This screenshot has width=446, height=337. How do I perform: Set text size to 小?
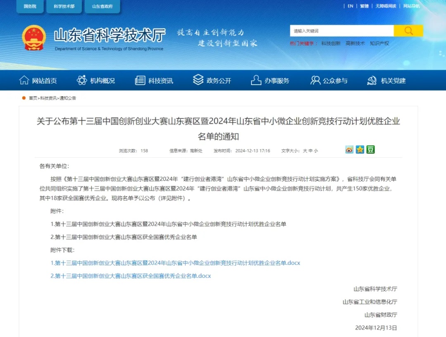click(316, 151)
